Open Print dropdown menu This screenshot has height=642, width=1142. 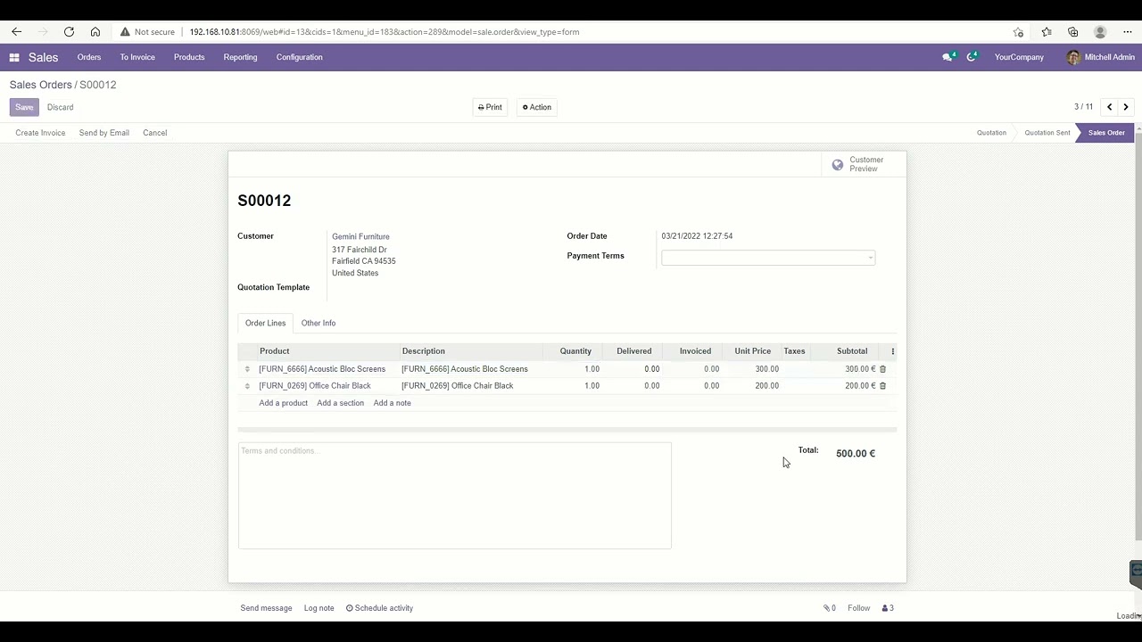click(490, 107)
